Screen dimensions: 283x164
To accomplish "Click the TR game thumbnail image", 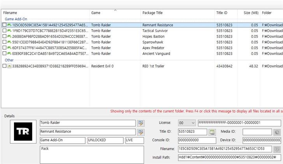I will point(23,132).
